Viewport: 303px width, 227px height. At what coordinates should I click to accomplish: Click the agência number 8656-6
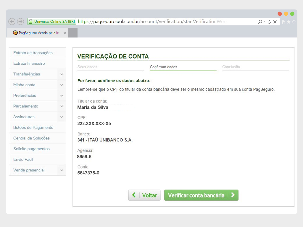(x=84, y=157)
